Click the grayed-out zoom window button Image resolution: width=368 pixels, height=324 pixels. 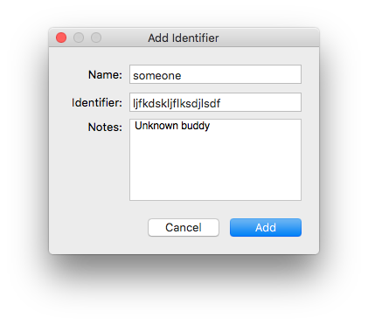(96, 38)
